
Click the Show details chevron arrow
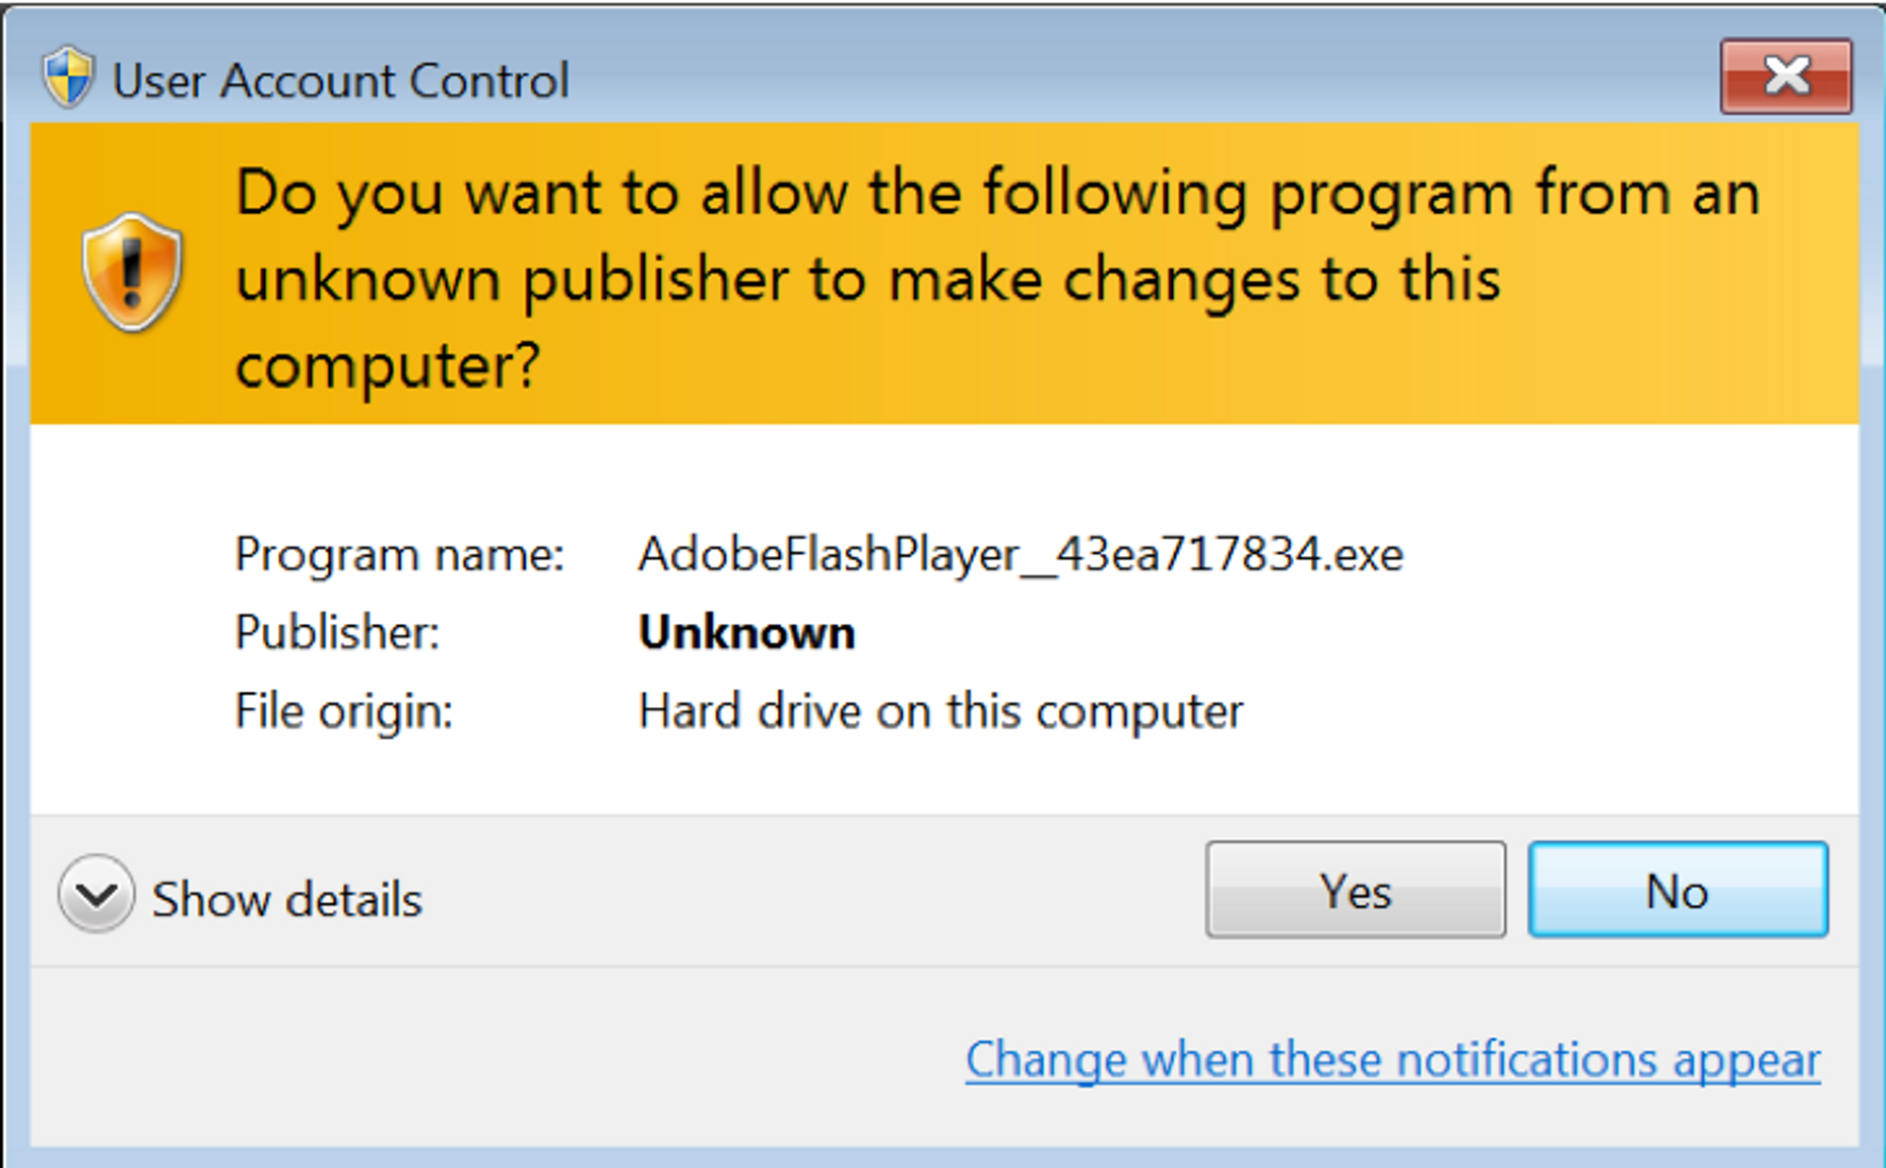pos(96,894)
